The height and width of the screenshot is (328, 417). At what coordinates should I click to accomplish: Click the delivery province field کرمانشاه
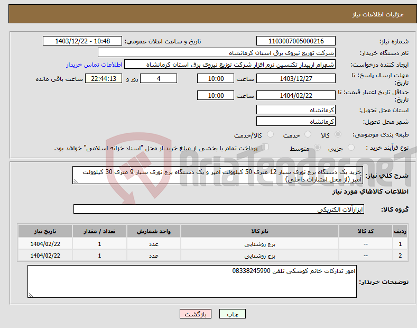pyautogui.click(x=296, y=110)
